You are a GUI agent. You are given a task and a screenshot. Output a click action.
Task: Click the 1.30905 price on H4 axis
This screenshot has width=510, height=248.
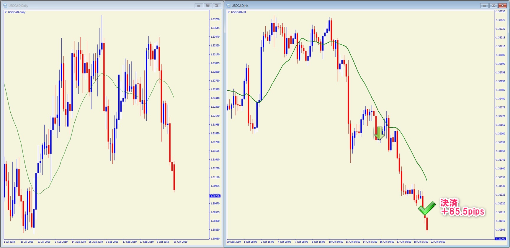pyautogui.click(x=501, y=229)
